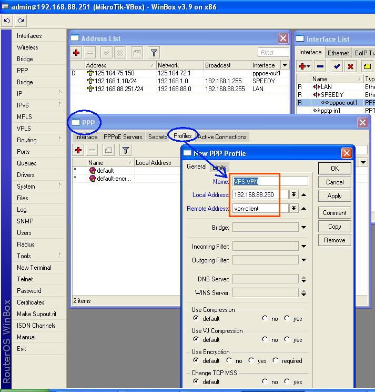375x392 pixels.
Task: Click blue checkmark enable in Interface List
Action: pyautogui.click(x=337, y=66)
